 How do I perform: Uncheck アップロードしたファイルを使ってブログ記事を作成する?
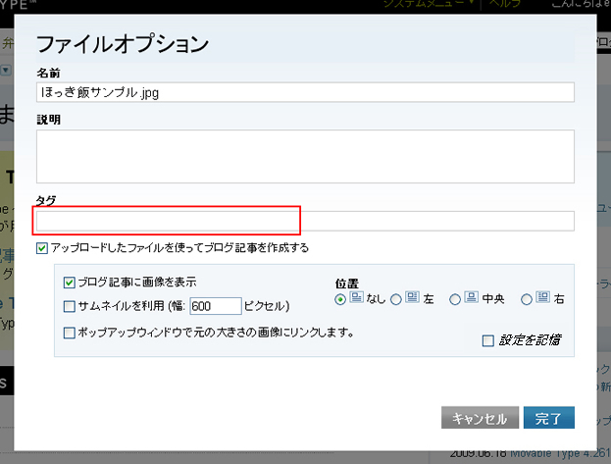pyautogui.click(x=41, y=248)
